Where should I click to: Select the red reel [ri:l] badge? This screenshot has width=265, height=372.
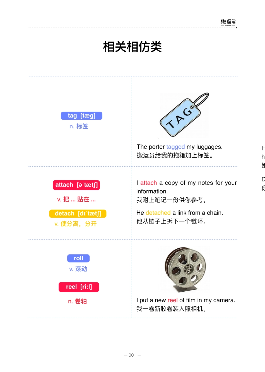[79, 287]
